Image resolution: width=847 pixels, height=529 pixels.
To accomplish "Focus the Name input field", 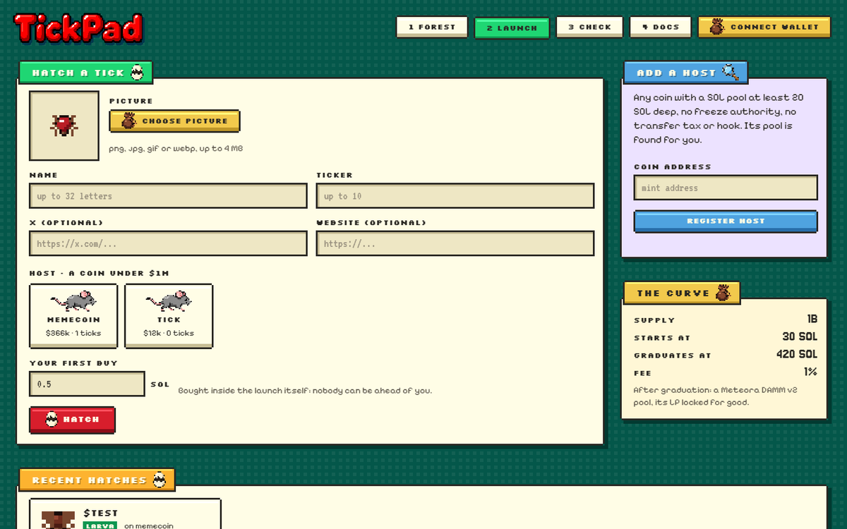I will click(168, 196).
